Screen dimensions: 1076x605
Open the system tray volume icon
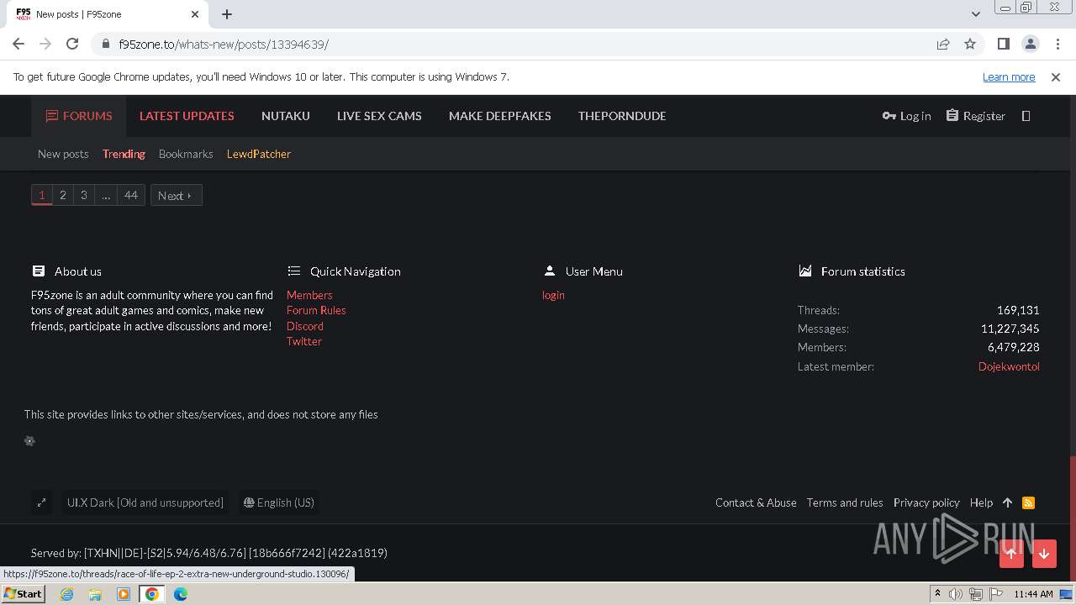click(956, 594)
